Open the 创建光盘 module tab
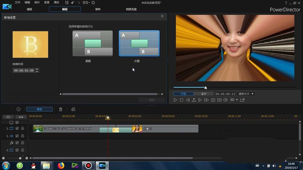This screenshot has height=170, width=303. [131, 9]
